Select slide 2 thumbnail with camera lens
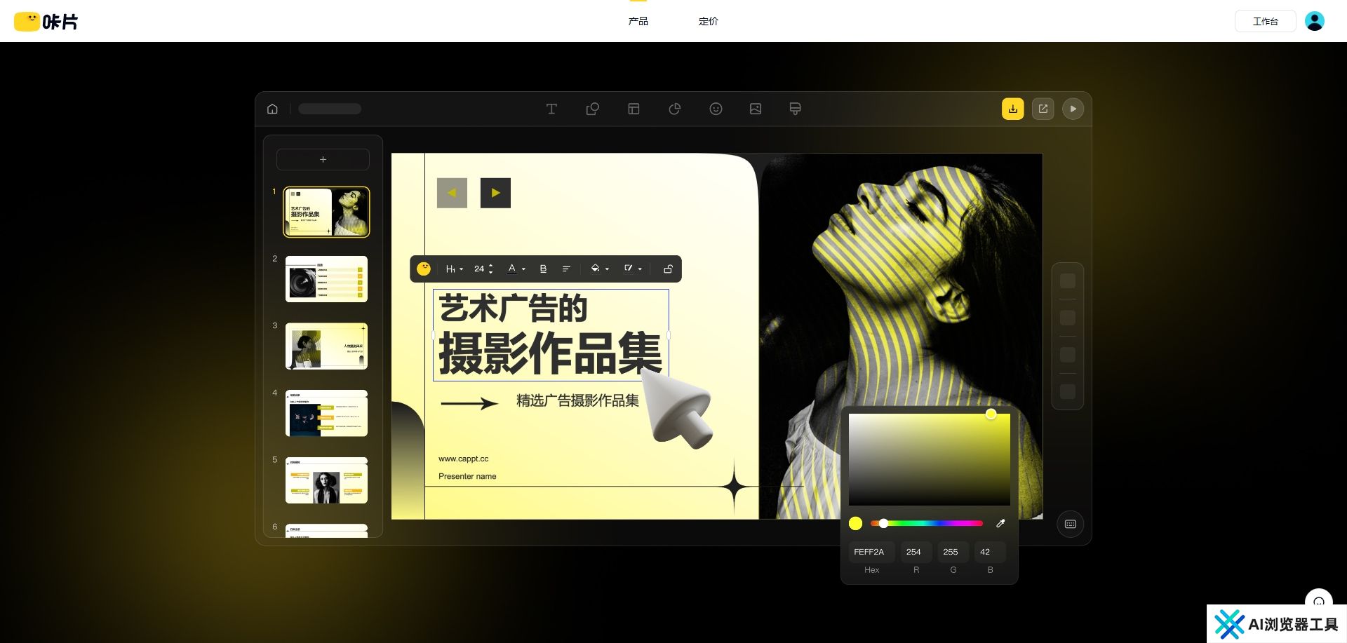The height and width of the screenshot is (643, 1347). coord(326,279)
